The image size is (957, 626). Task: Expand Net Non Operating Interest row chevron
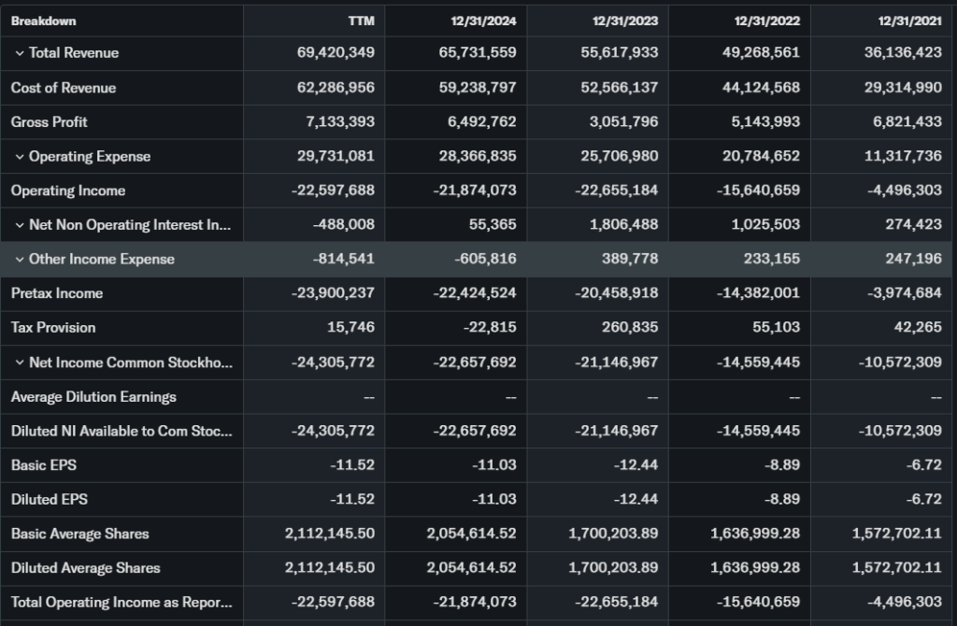[x=19, y=225]
